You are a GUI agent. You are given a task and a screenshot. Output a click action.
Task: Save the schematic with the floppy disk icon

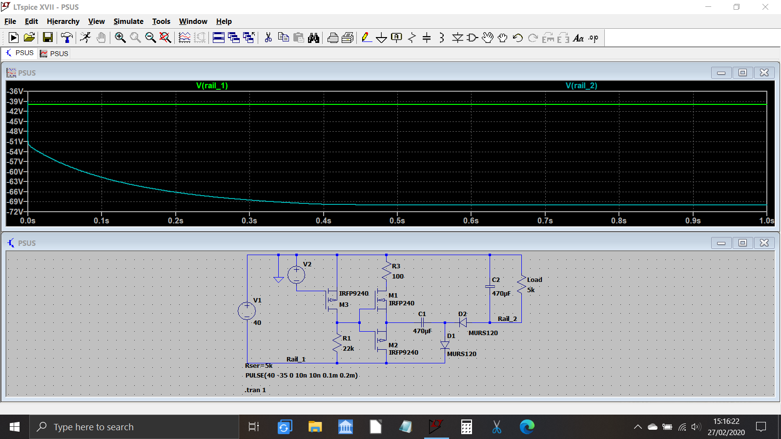pyautogui.click(x=48, y=38)
